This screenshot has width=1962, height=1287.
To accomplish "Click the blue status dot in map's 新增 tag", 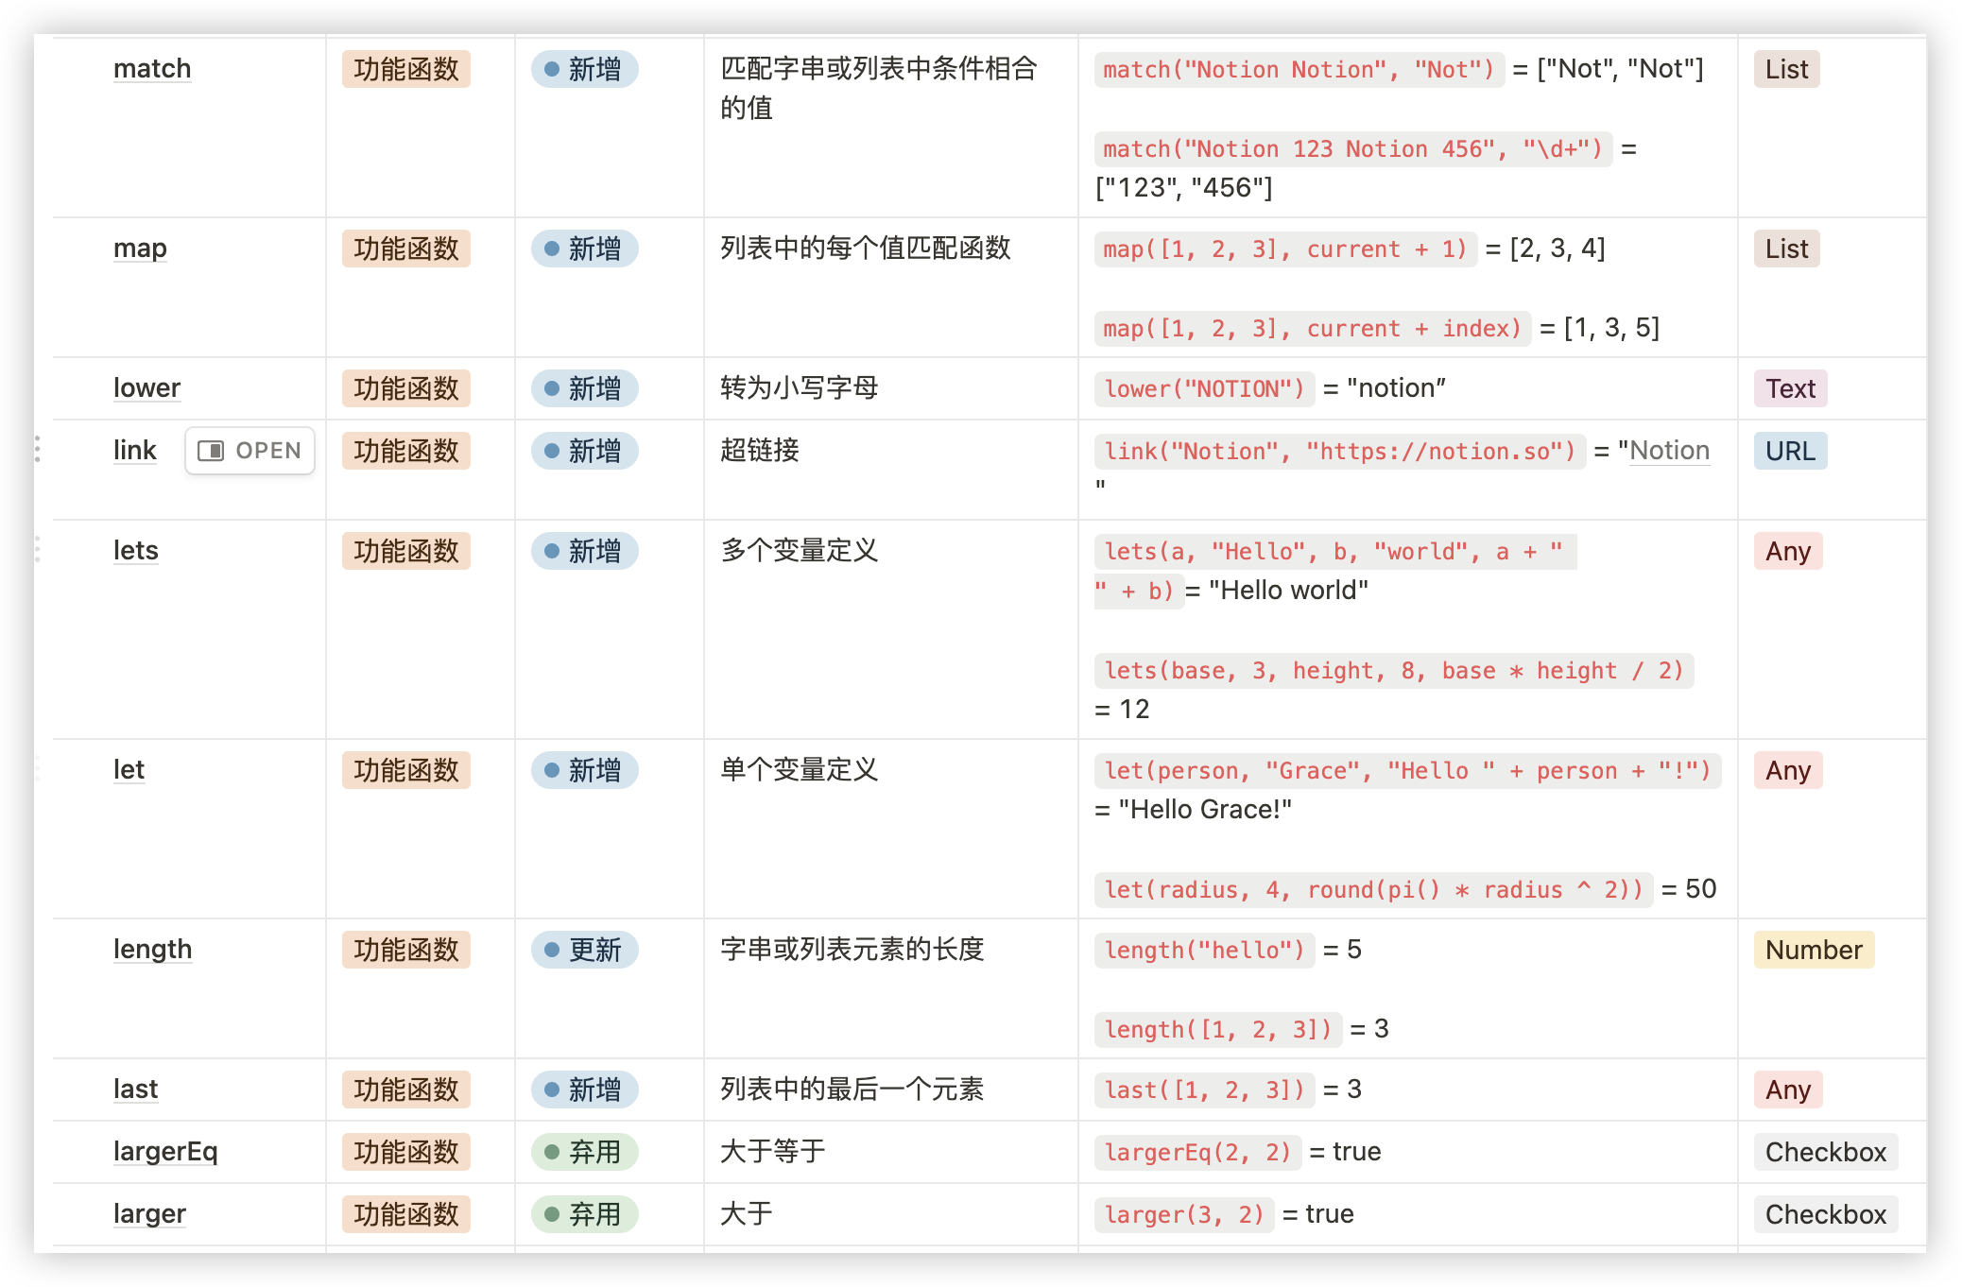I will pos(553,249).
